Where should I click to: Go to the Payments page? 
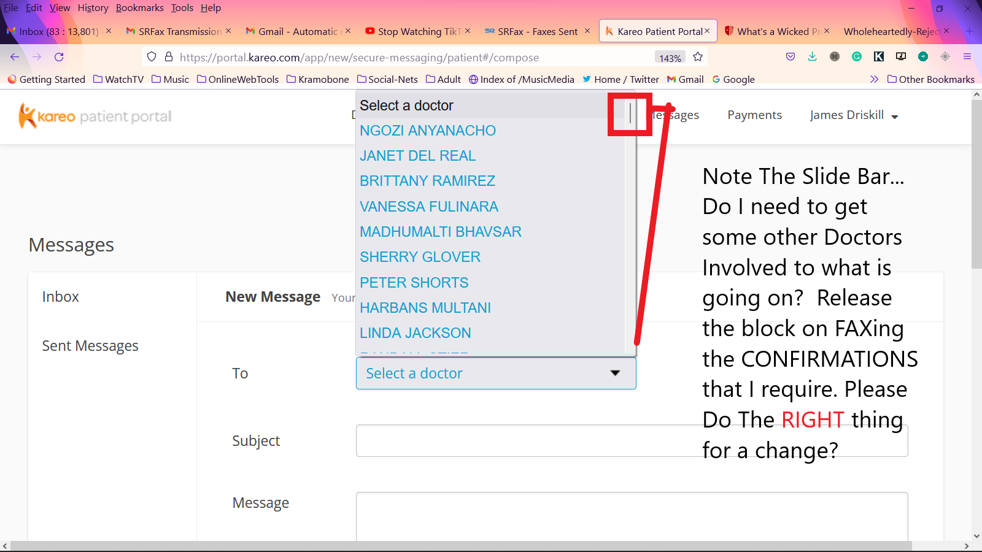754,115
